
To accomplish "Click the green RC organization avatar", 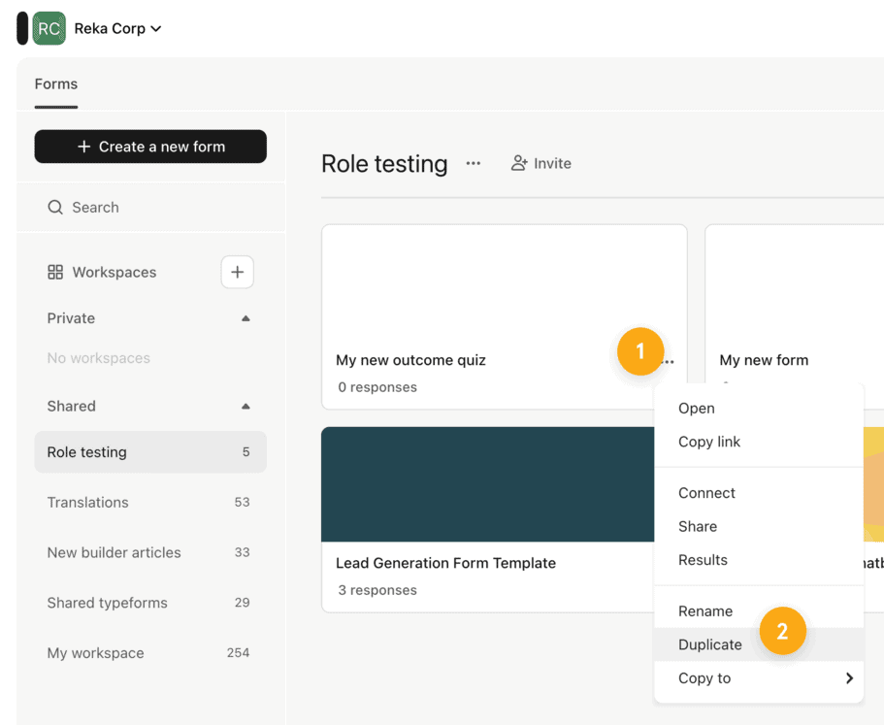I will tap(49, 28).
